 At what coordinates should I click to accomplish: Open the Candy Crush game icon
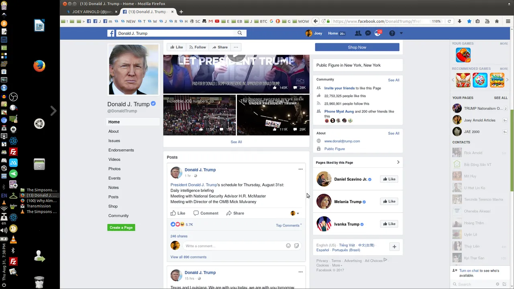point(463,55)
